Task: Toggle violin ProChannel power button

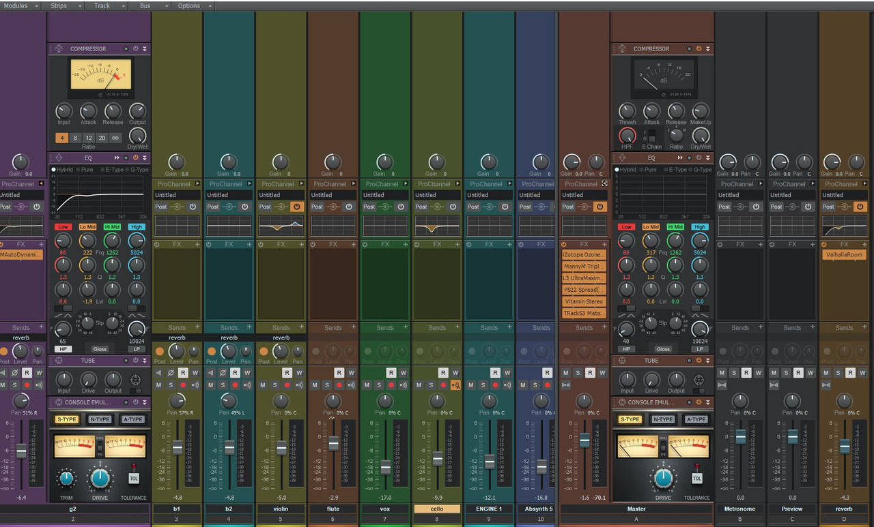Action: point(296,207)
